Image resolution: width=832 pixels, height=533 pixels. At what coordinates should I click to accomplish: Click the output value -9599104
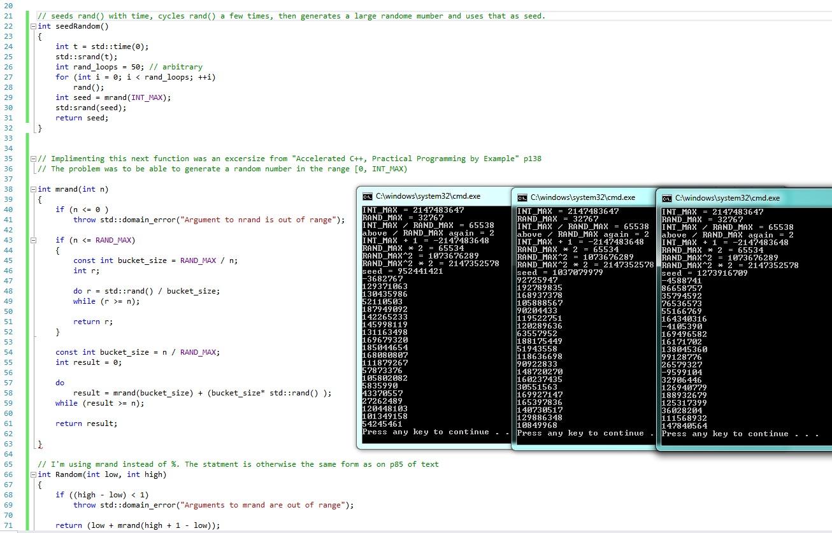pos(682,373)
